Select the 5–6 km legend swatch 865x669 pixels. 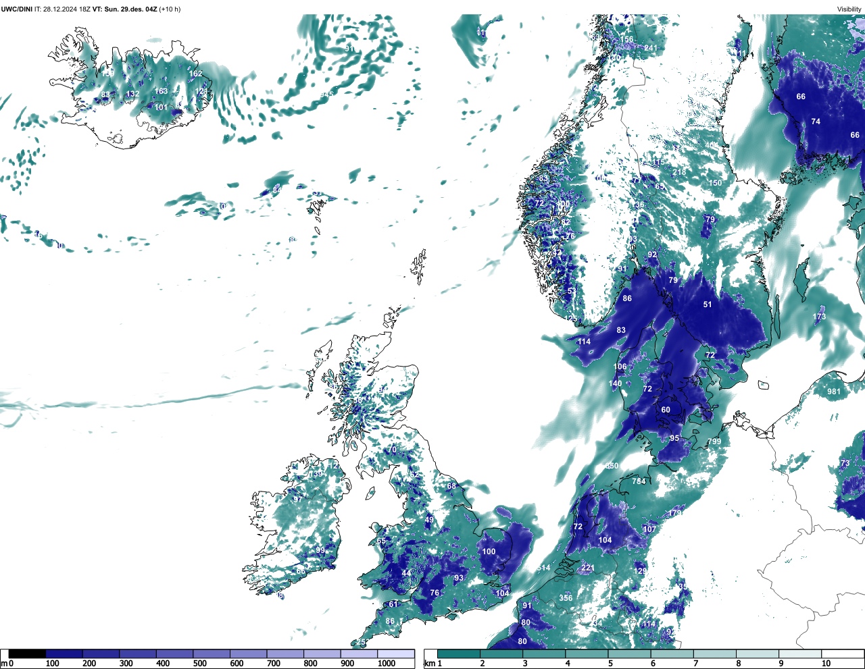pos(629,653)
